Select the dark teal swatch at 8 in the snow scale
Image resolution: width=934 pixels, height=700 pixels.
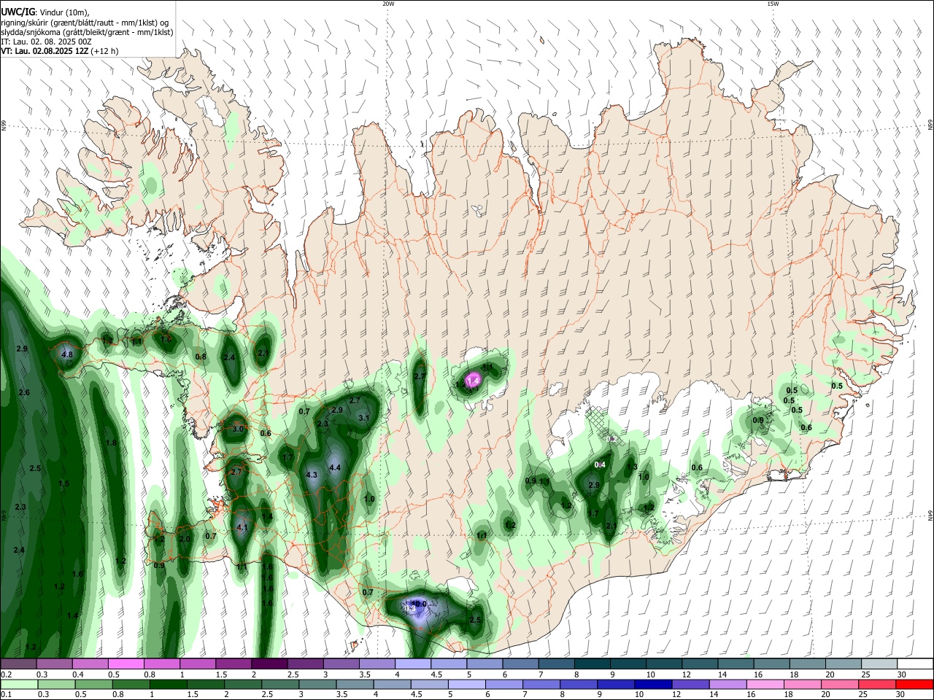tap(591, 664)
